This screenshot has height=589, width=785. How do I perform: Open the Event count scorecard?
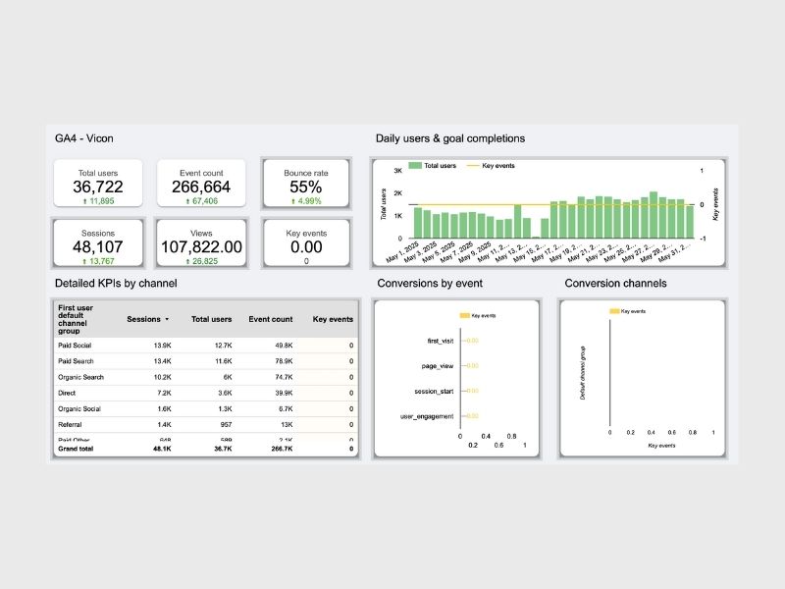tap(201, 184)
